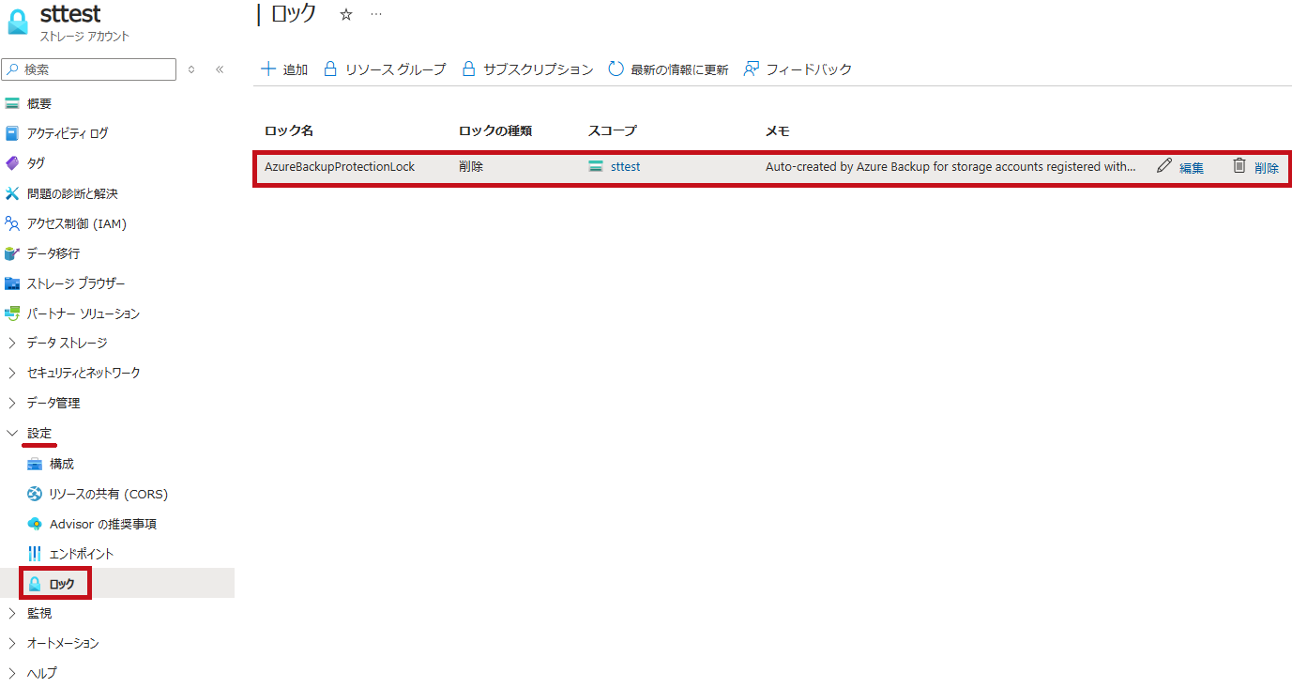Open the sttest scope link
This screenshot has height=688, width=1292.
pos(625,166)
